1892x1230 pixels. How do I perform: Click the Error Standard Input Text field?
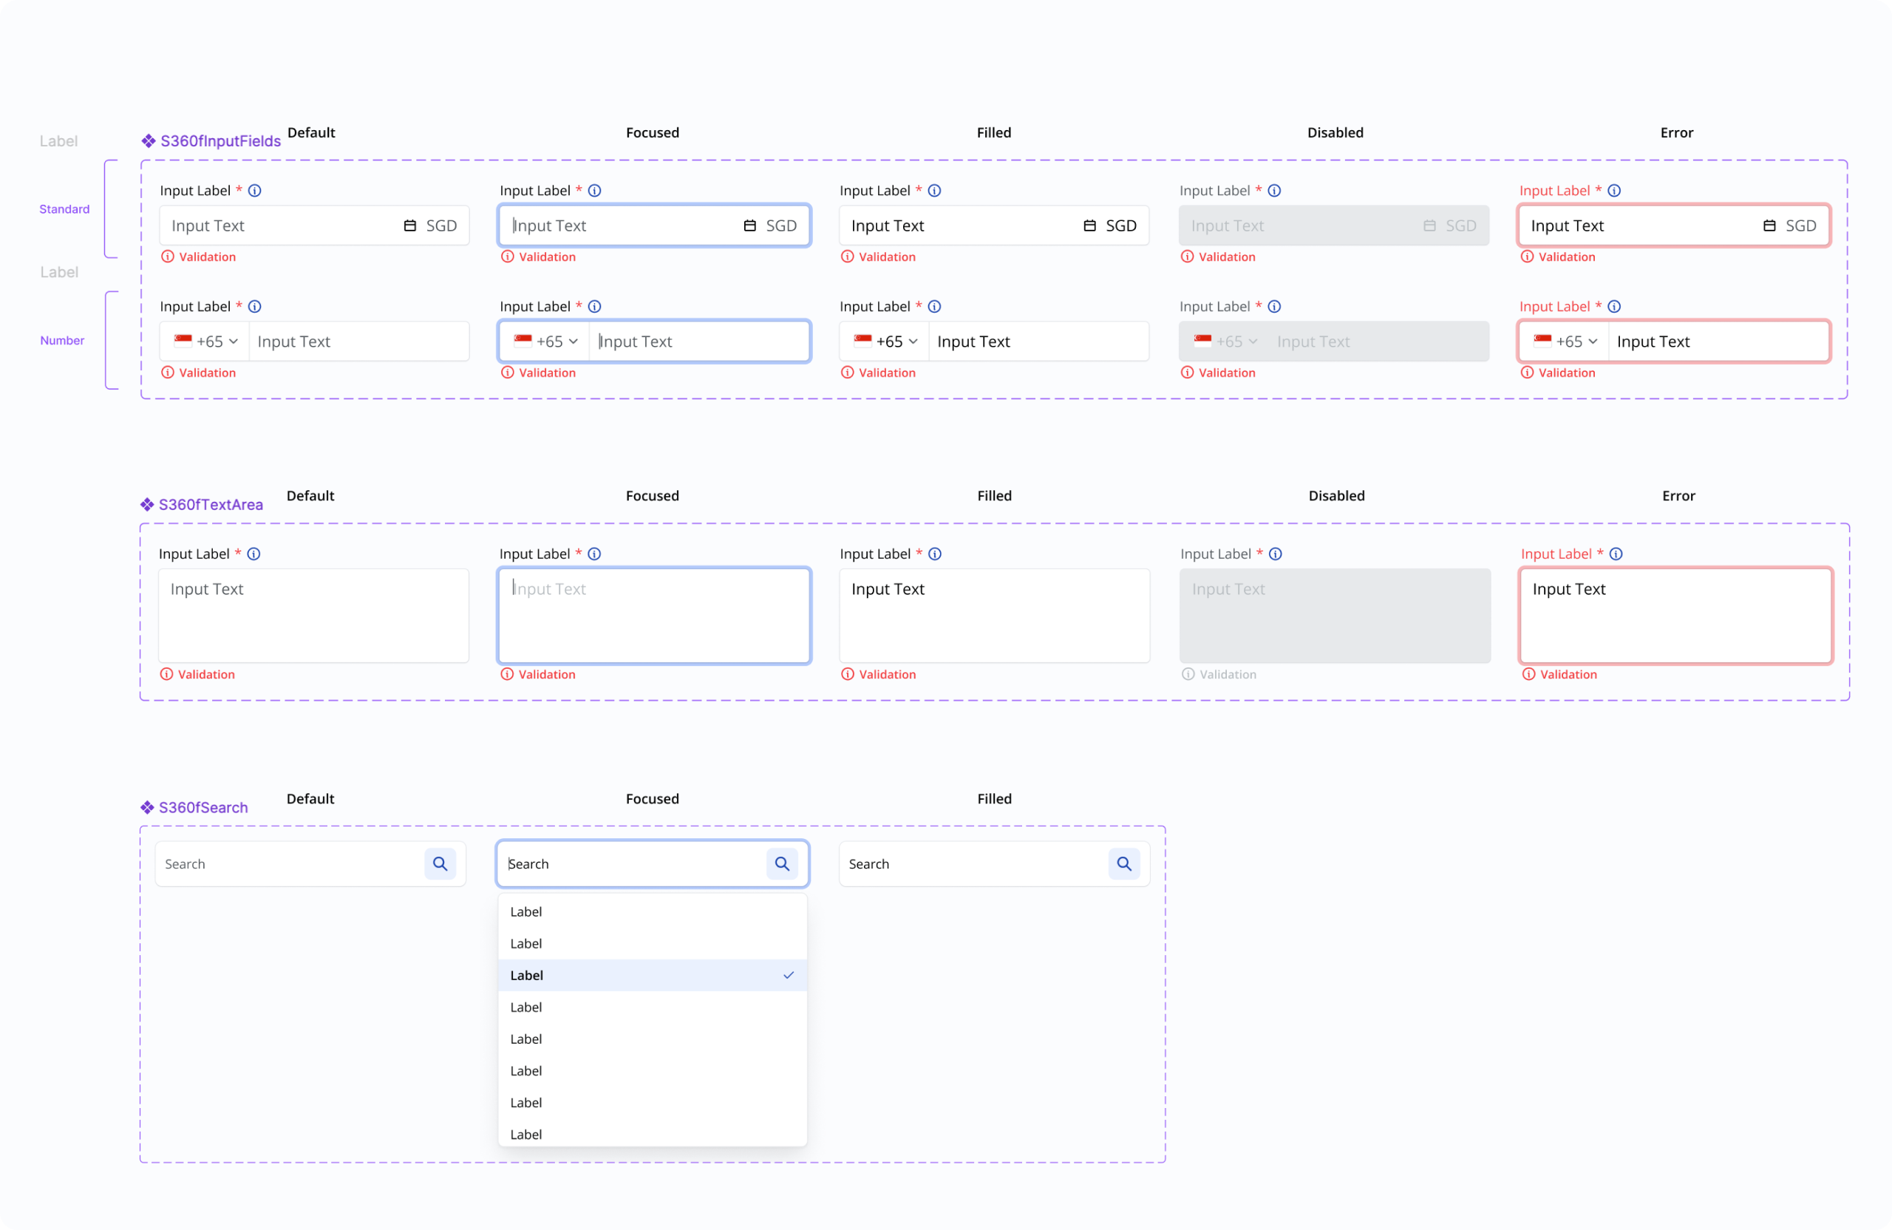(1674, 225)
